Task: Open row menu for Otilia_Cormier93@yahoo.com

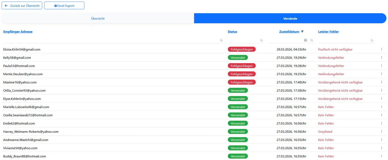Action: 381,91
